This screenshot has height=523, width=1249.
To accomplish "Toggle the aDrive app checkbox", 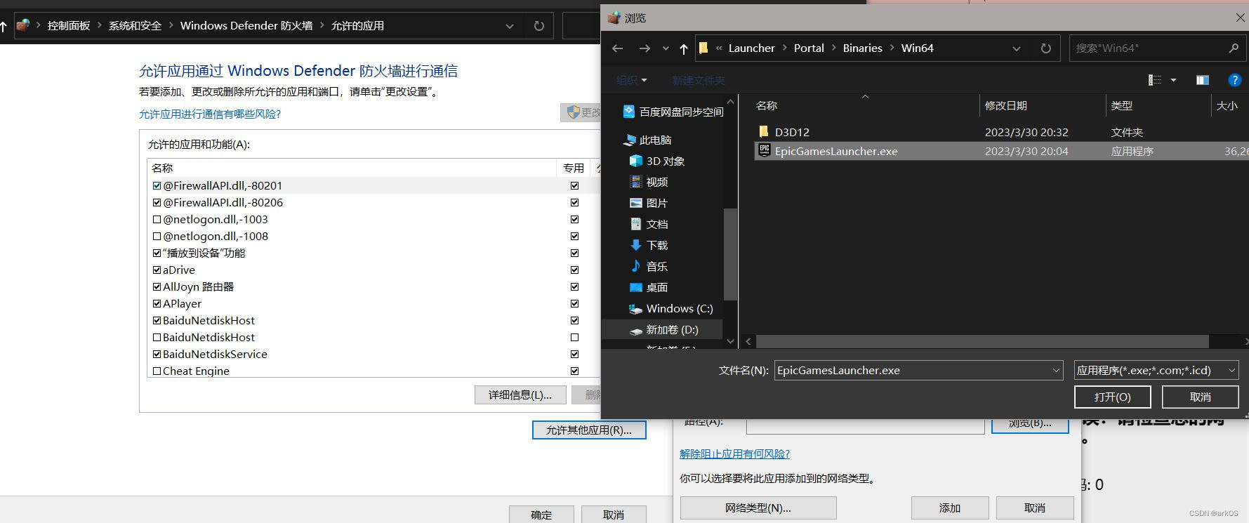I will 157,270.
